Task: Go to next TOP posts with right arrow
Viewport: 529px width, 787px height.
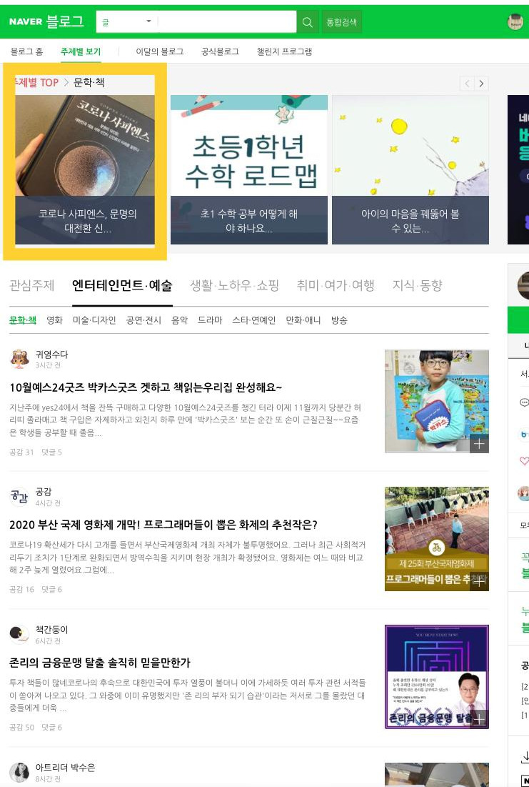Action: pyautogui.click(x=481, y=84)
